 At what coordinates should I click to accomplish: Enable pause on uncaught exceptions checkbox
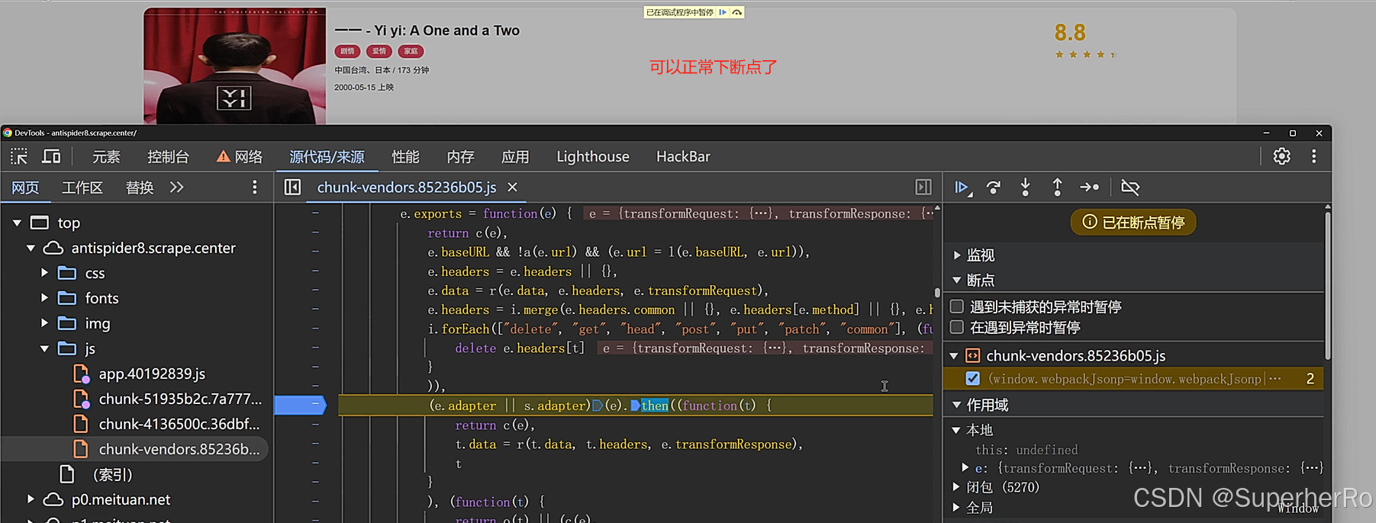pyautogui.click(x=956, y=306)
